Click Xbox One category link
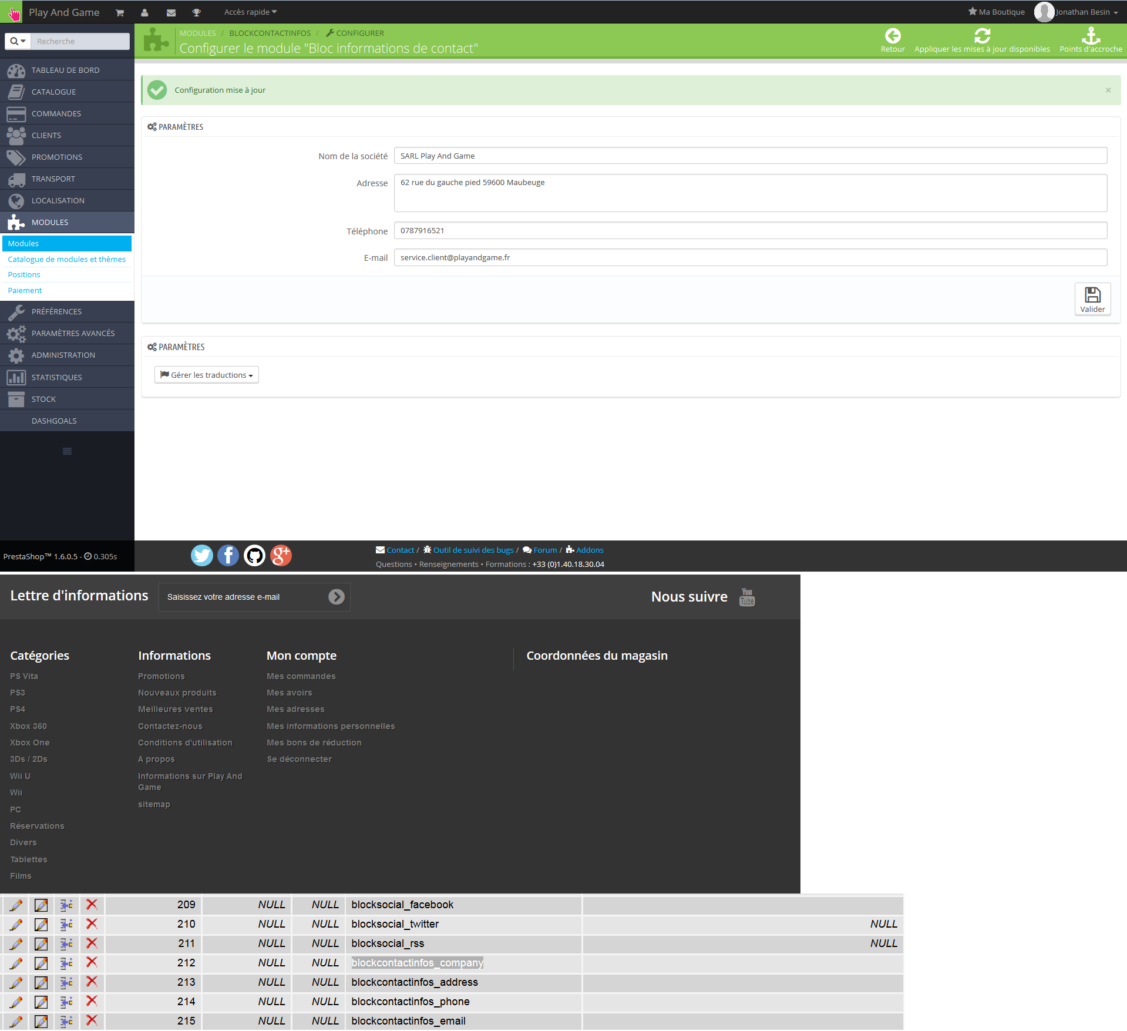The height and width of the screenshot is (1031, 1127). point(30,743)
